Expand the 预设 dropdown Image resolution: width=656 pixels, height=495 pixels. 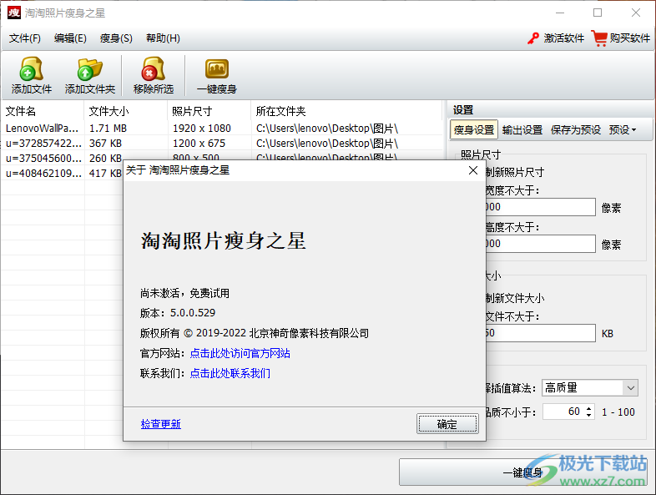[623, 130]
